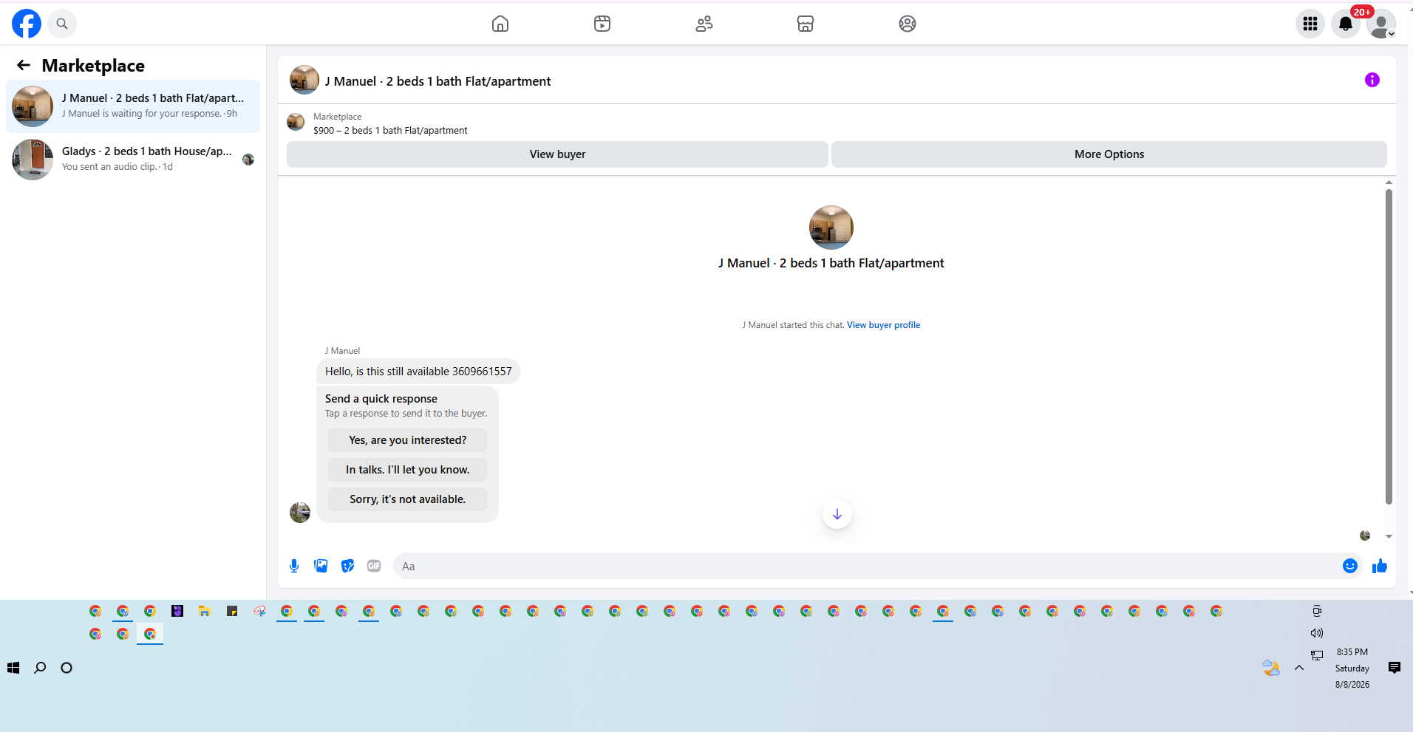1413x732 pixels.
Task: Send a thumbs-up like
Action: 1380,566
